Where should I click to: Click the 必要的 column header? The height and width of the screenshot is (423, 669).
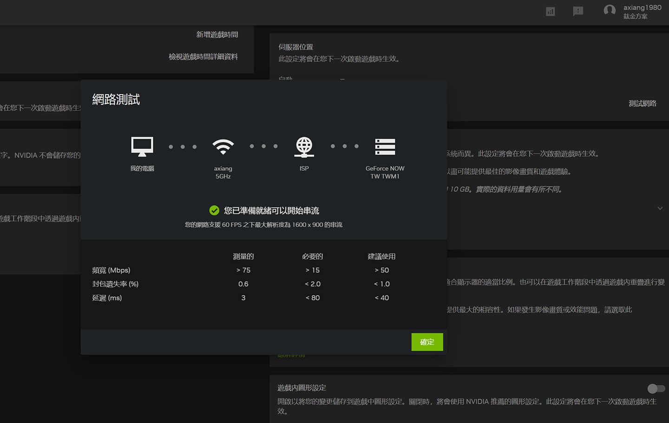[x=313, y=256]
